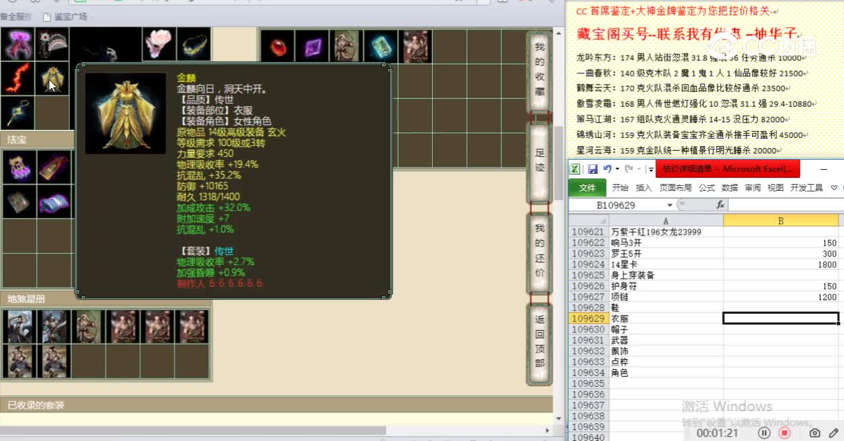The height and width of the screenshot is (441, 844).
Task: Open the green-robed swordsman star card
Action: tap(55, 327)
